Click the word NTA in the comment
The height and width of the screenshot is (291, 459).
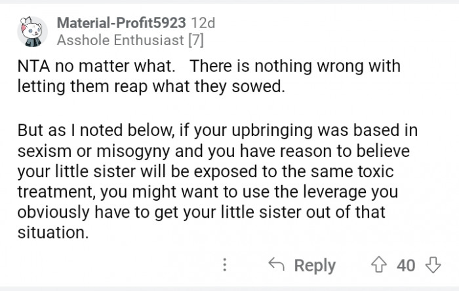point(32,68)
